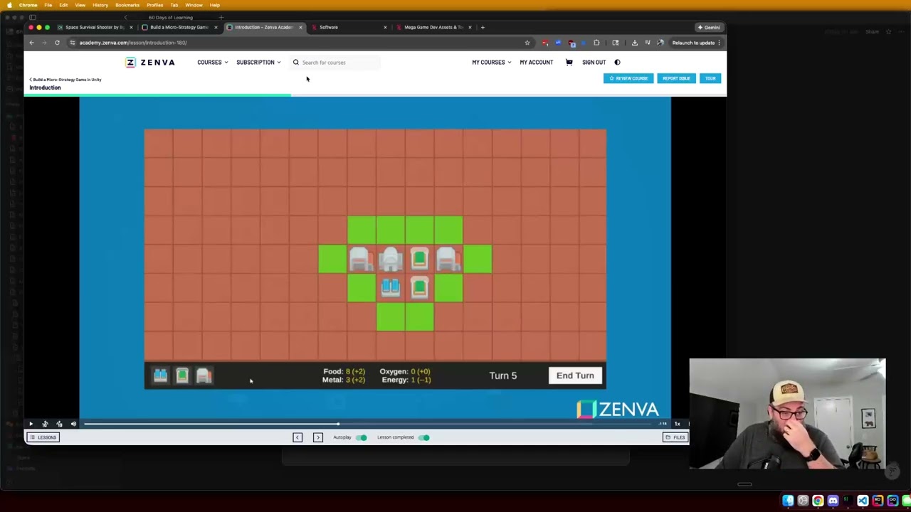Mute the video volume
Image resolution: width=911 pixels, height=512 pixels.
tap(73, 424)
